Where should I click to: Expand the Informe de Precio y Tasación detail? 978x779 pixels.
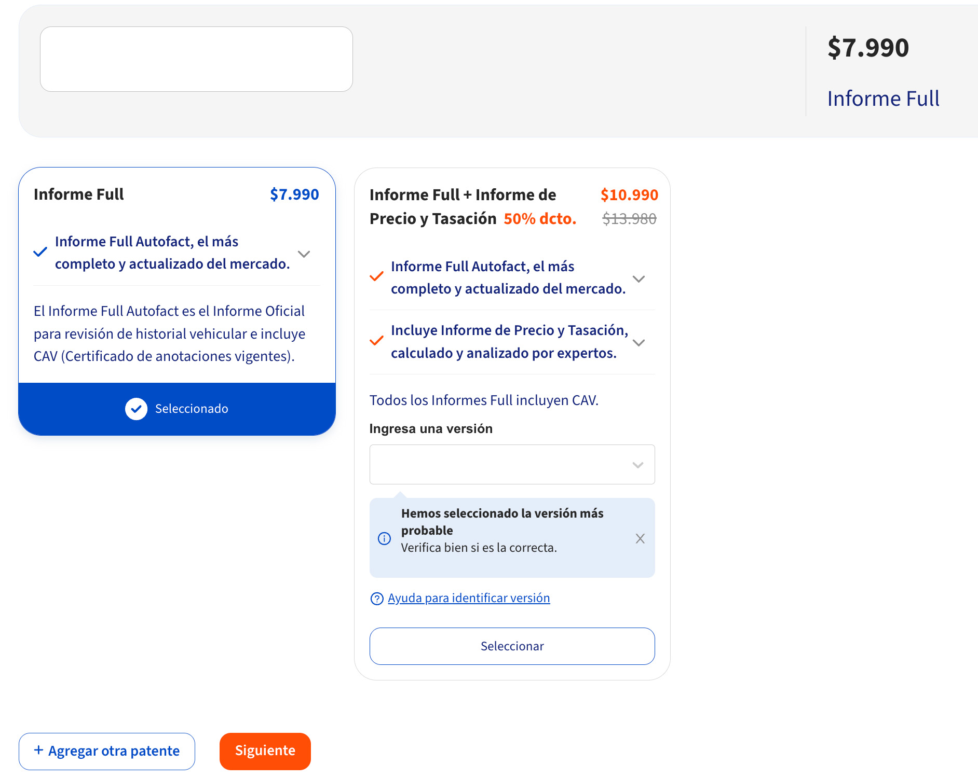click(639, 342)
